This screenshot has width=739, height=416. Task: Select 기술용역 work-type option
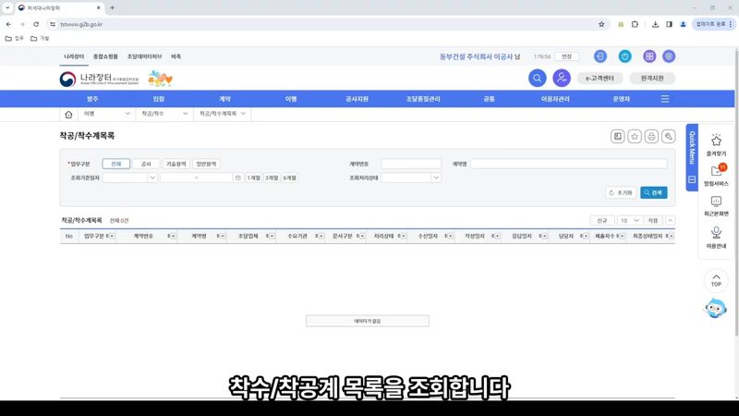[x=176, y=164]
